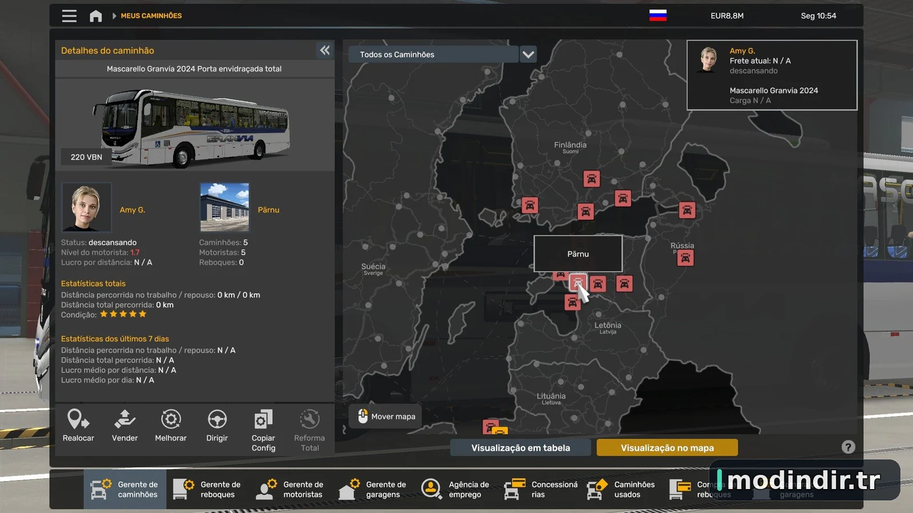
Task: Click the Reboques: 0 garage stat
Action: pyautogui.click(x=221, y=262)
